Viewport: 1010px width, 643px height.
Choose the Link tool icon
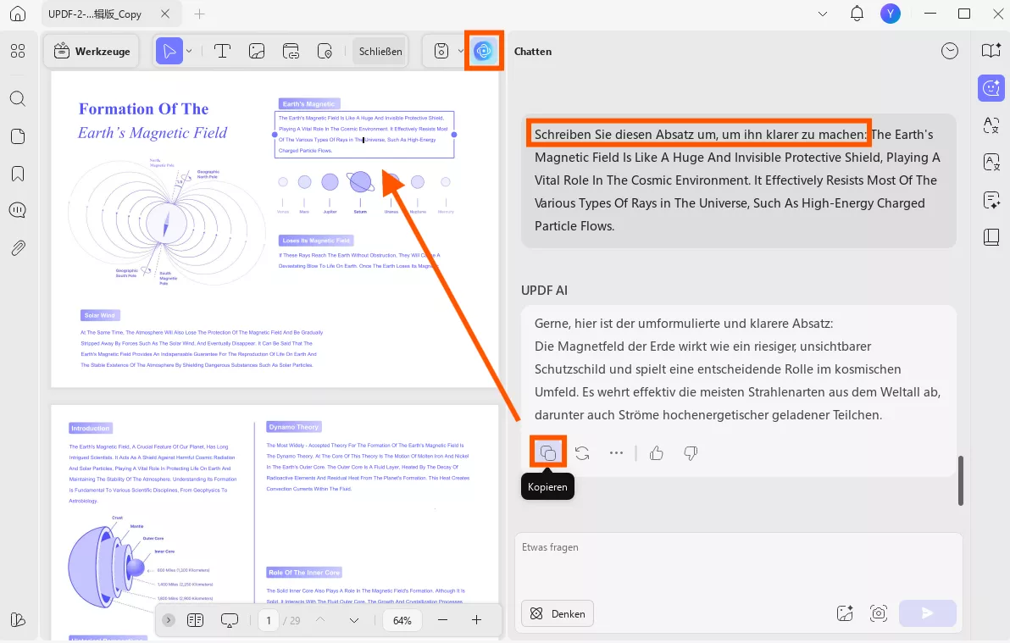point(291,51)
